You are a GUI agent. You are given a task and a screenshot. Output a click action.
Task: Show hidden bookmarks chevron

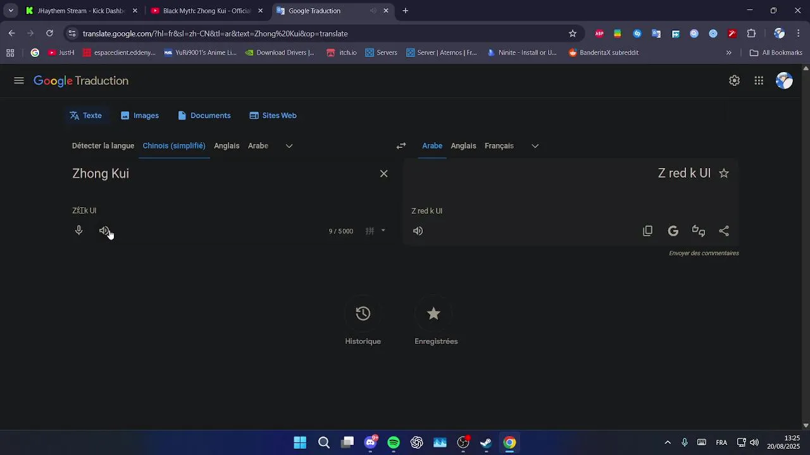pos(728,53)
